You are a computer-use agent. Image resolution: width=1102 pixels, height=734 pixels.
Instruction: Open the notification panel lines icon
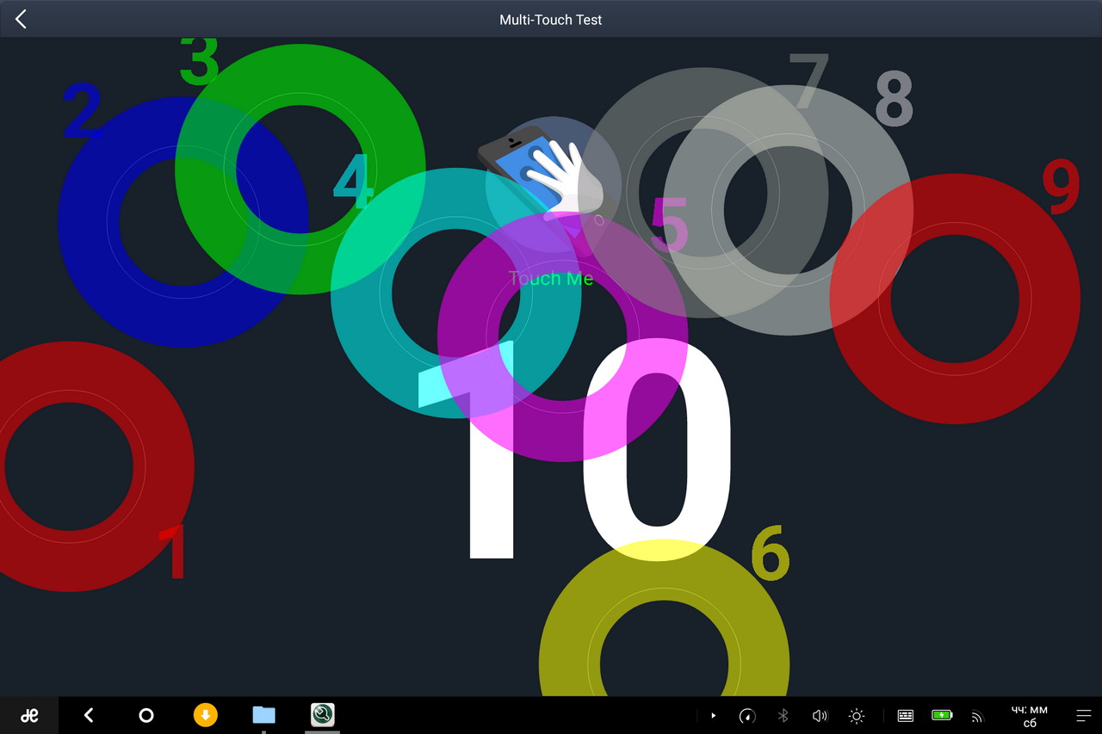(x=1084, y=715)
